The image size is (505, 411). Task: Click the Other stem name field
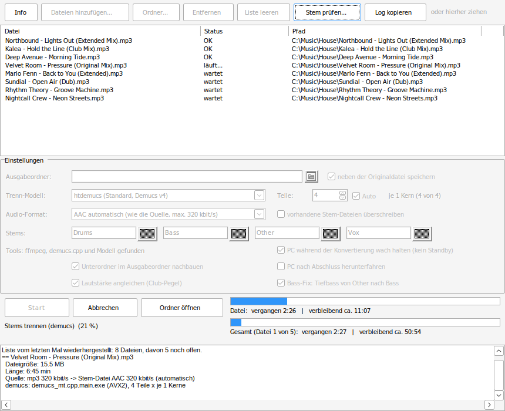coord(287,233)
